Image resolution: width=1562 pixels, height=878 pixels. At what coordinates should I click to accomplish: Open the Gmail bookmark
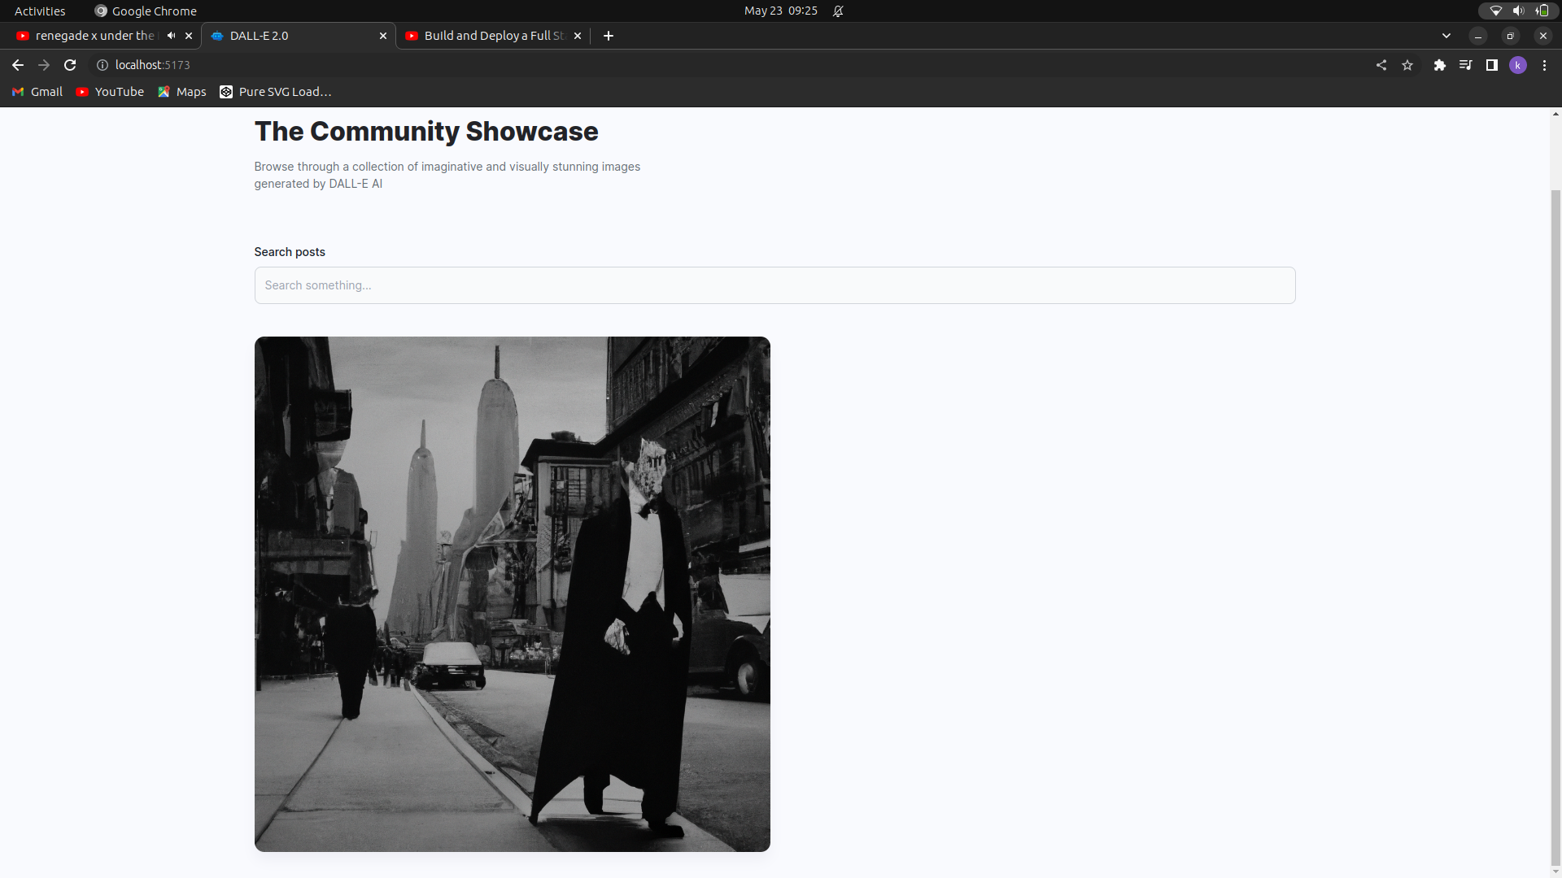coord(36,92)
